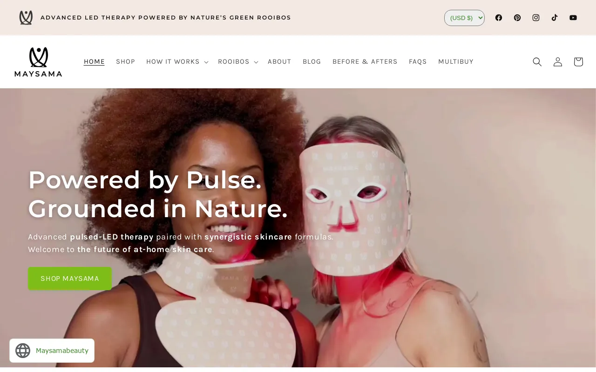Go to the Shop menu item

click(x=125, y=62)
